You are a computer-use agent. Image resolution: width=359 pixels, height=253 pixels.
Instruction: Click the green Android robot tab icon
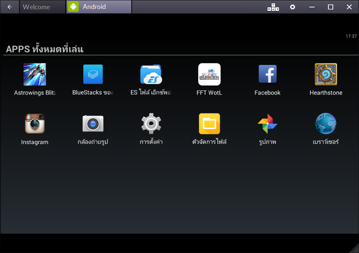tap(73, 7)
